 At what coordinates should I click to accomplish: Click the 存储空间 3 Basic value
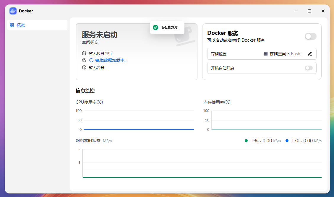[x=285, y=54]
